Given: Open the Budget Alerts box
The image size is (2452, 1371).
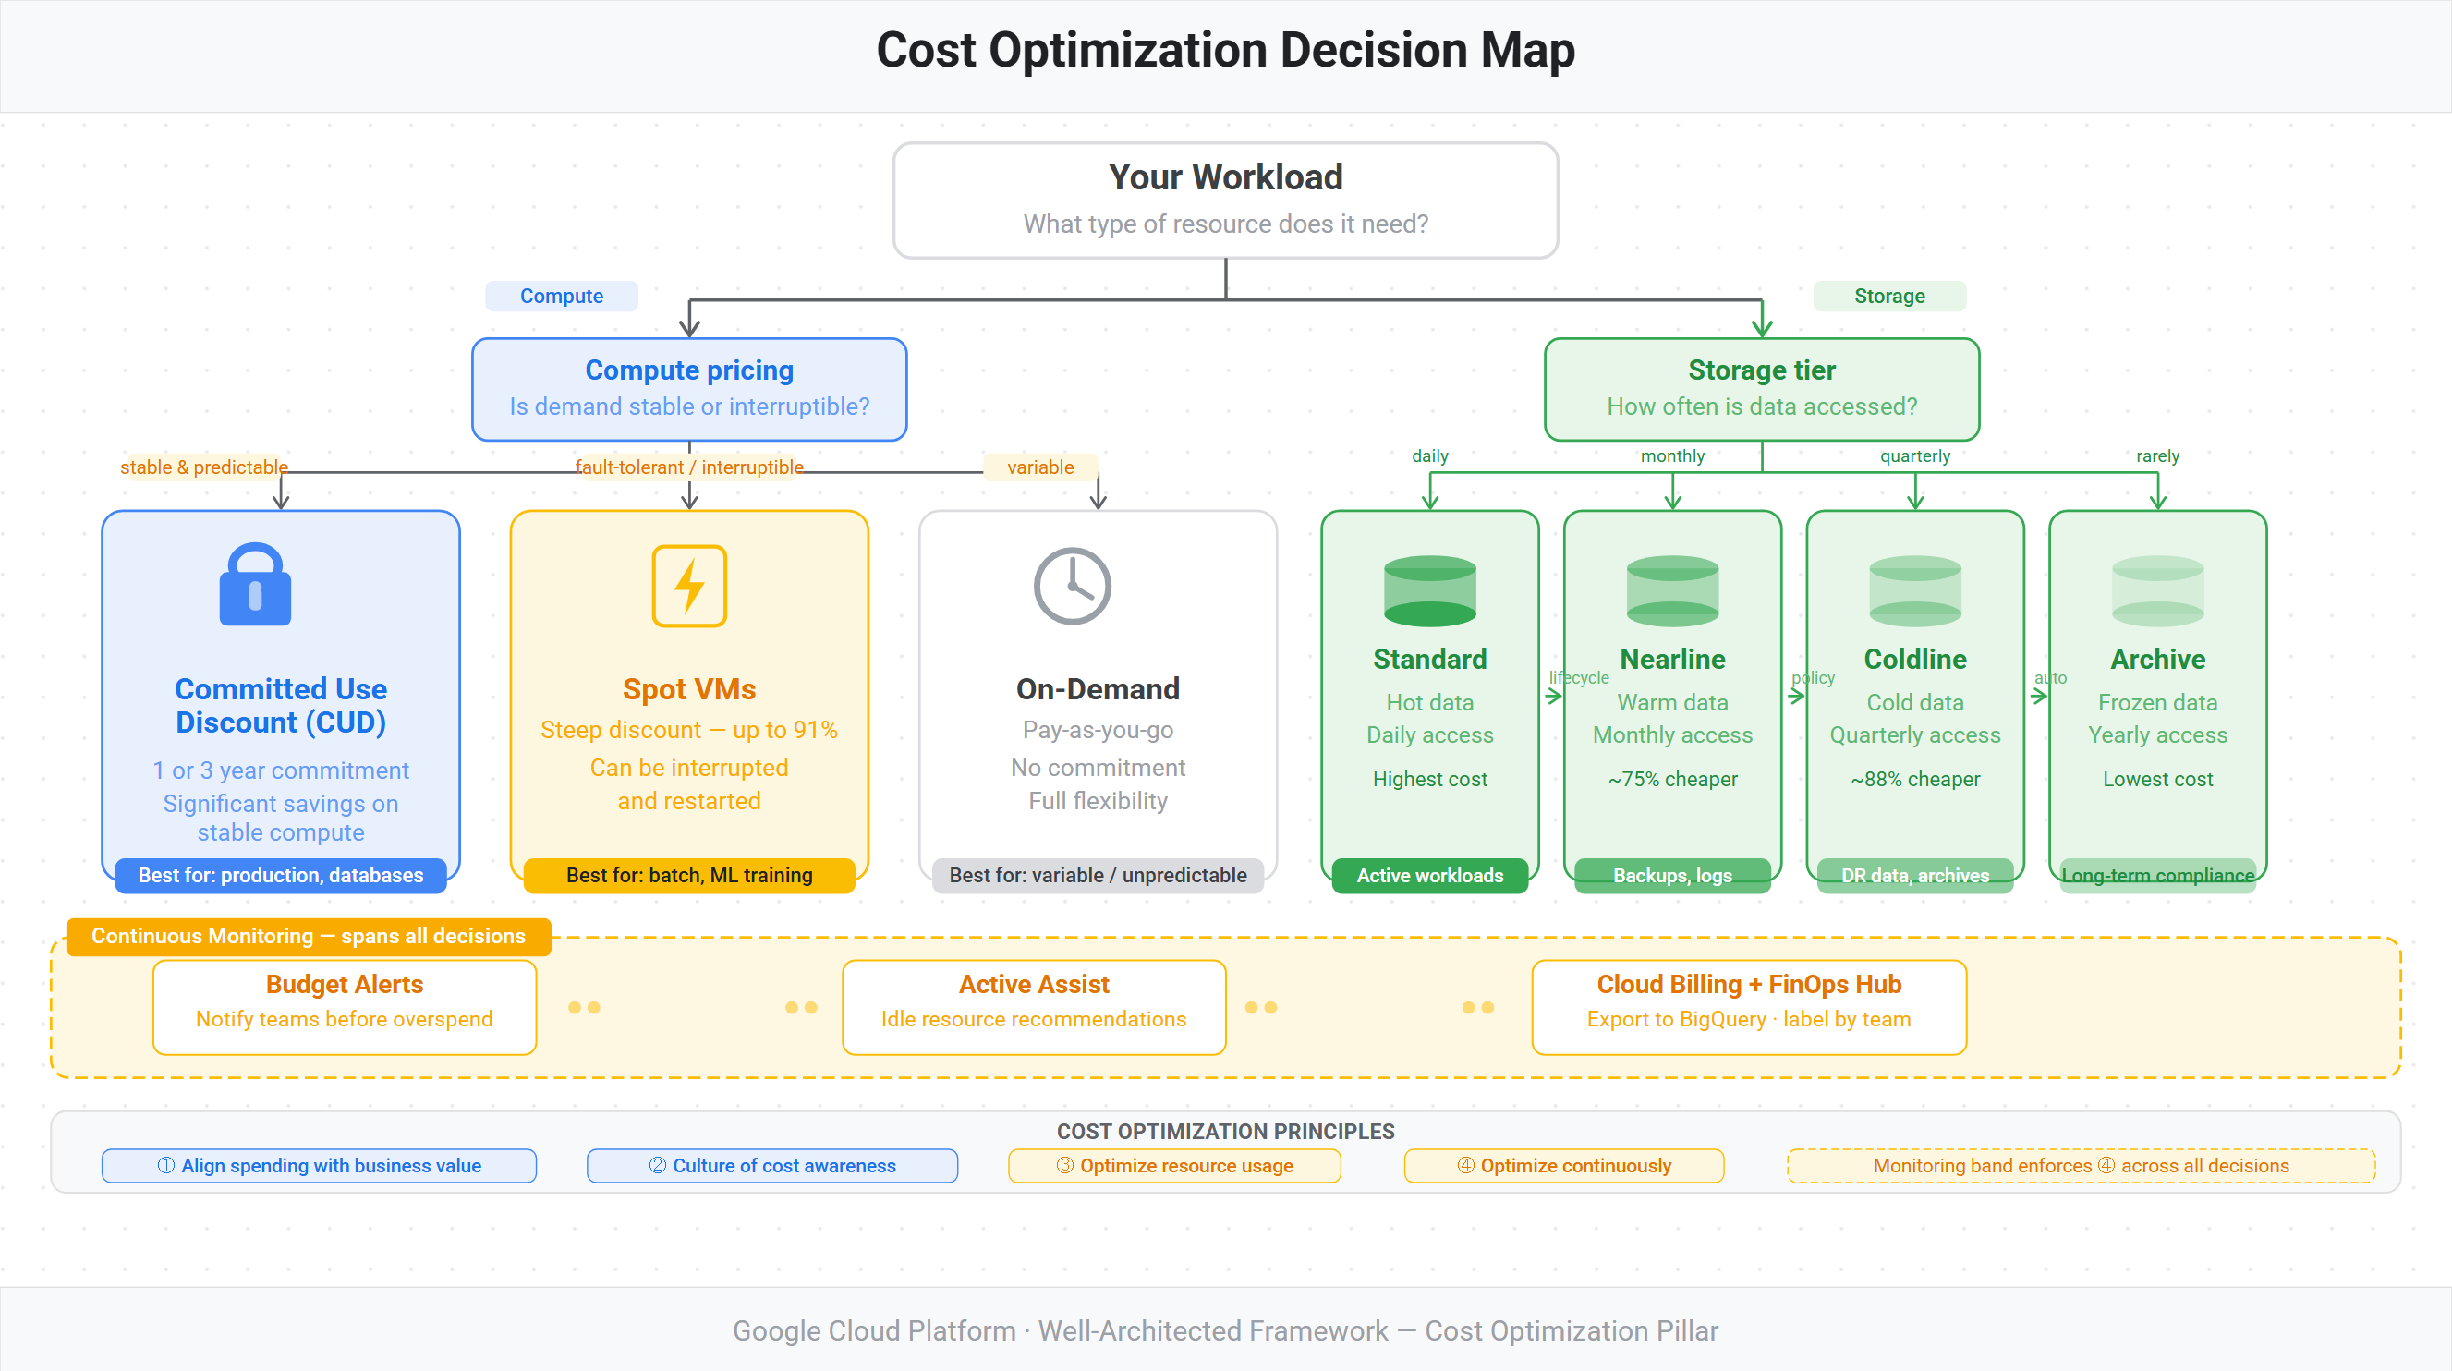Looking at the screenshot, I should click(345, 1007).
